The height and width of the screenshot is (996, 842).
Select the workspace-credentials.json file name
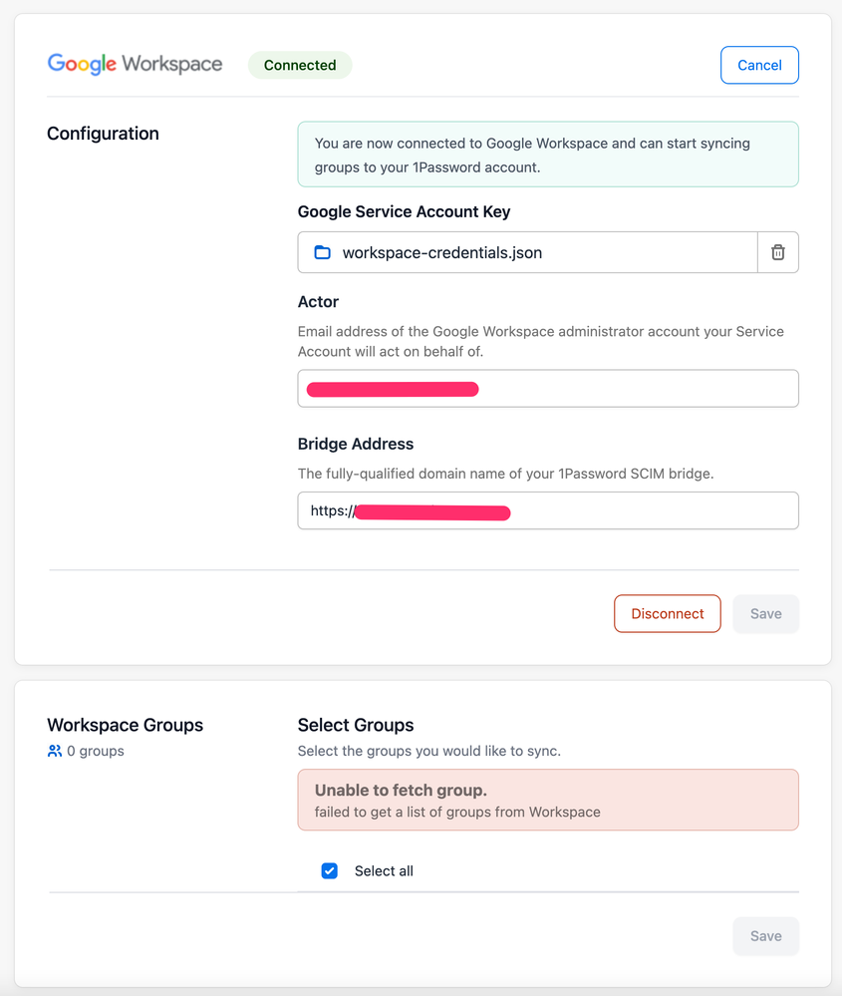point(441,252)
